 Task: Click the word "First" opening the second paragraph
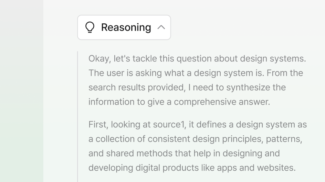(x=98, y=125)
